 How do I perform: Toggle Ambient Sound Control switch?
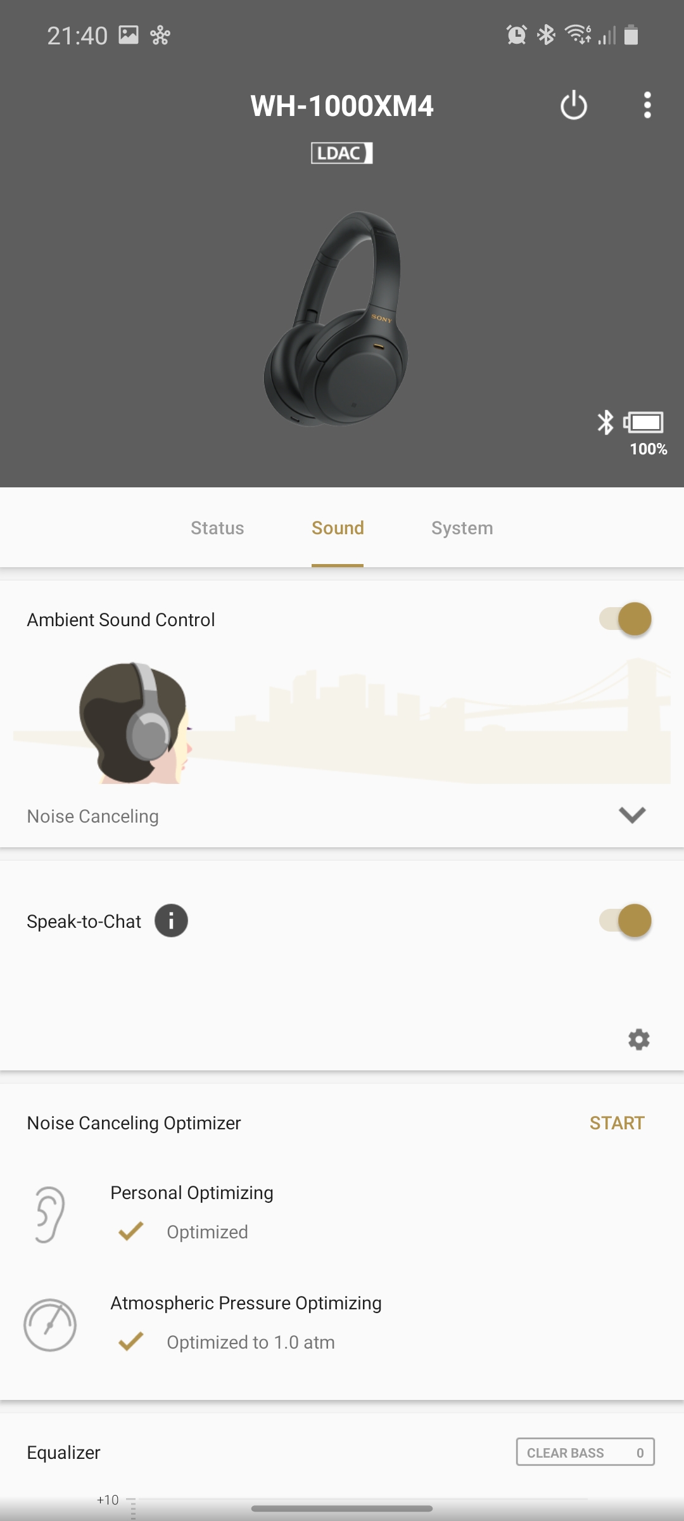coord(625,619)
